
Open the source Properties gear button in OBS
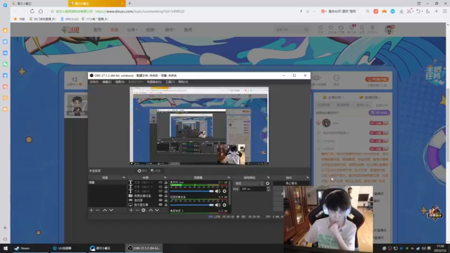pyautogui.click(x=142, y=171)
